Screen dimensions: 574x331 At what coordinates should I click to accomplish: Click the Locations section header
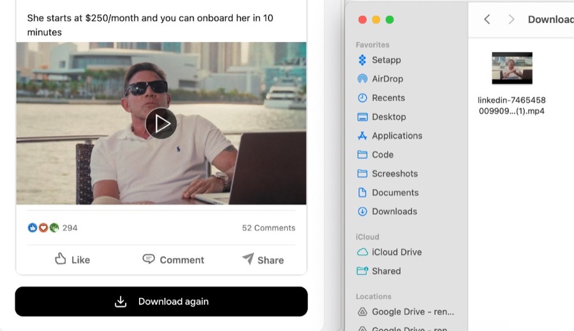click(373, 296)
